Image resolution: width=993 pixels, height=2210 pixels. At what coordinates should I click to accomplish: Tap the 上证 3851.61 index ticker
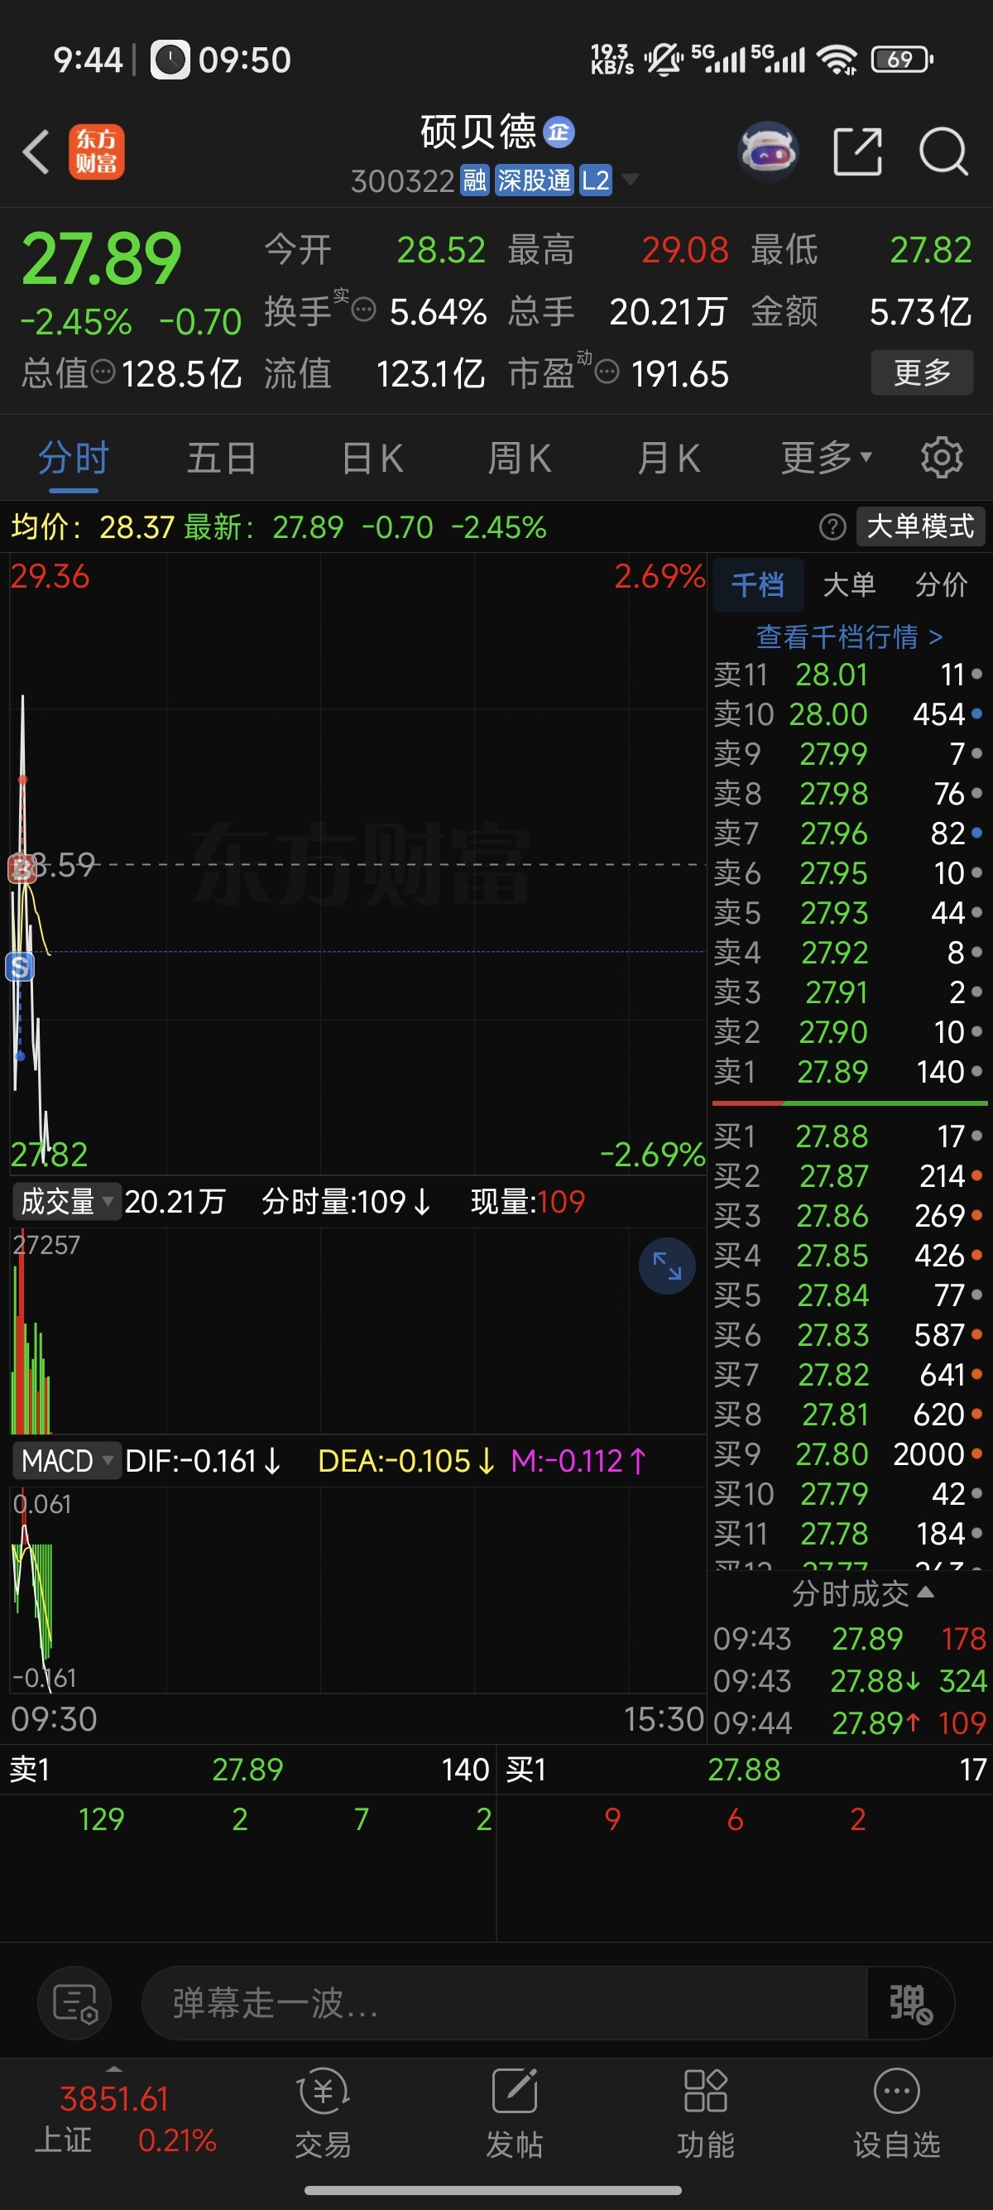125,2119
